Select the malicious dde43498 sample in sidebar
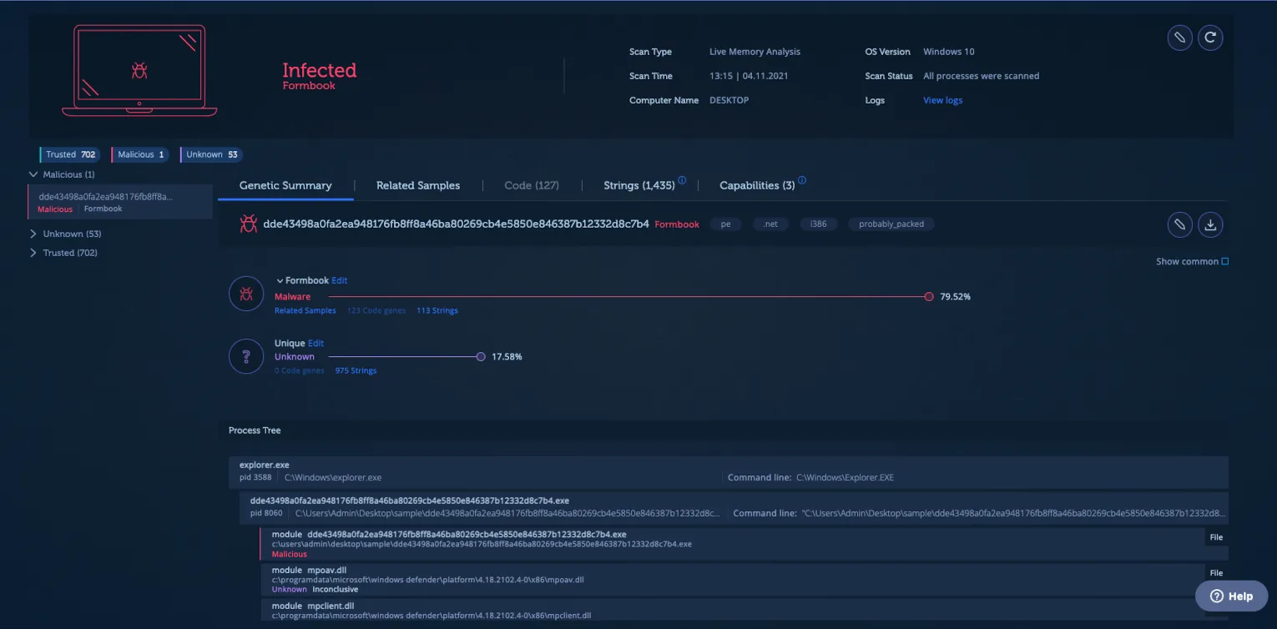This screenshot has width=1277, height=629. [120, 202]
